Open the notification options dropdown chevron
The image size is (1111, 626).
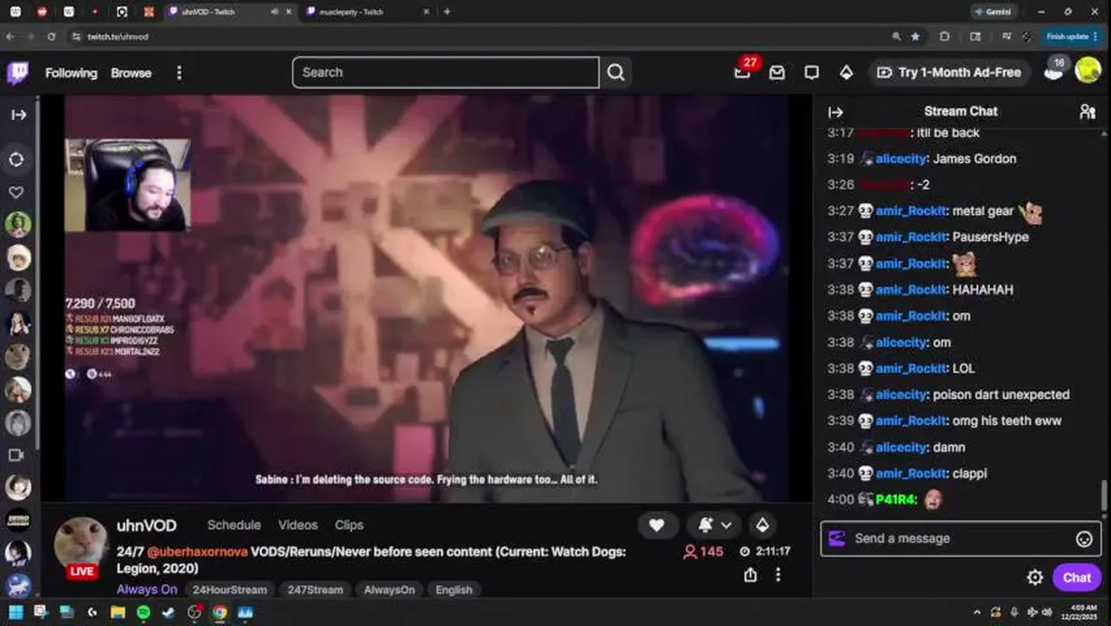(x=727, y=525)
